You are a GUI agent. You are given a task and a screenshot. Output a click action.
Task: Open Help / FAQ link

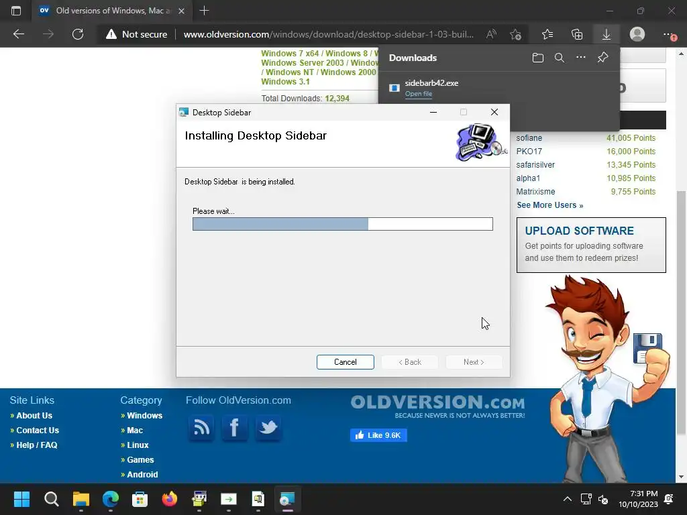37,445
